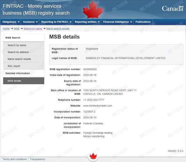This screenshot has width=186, height=162.
Task: Click the Legal names of MSB label
Action: (64, 58)
